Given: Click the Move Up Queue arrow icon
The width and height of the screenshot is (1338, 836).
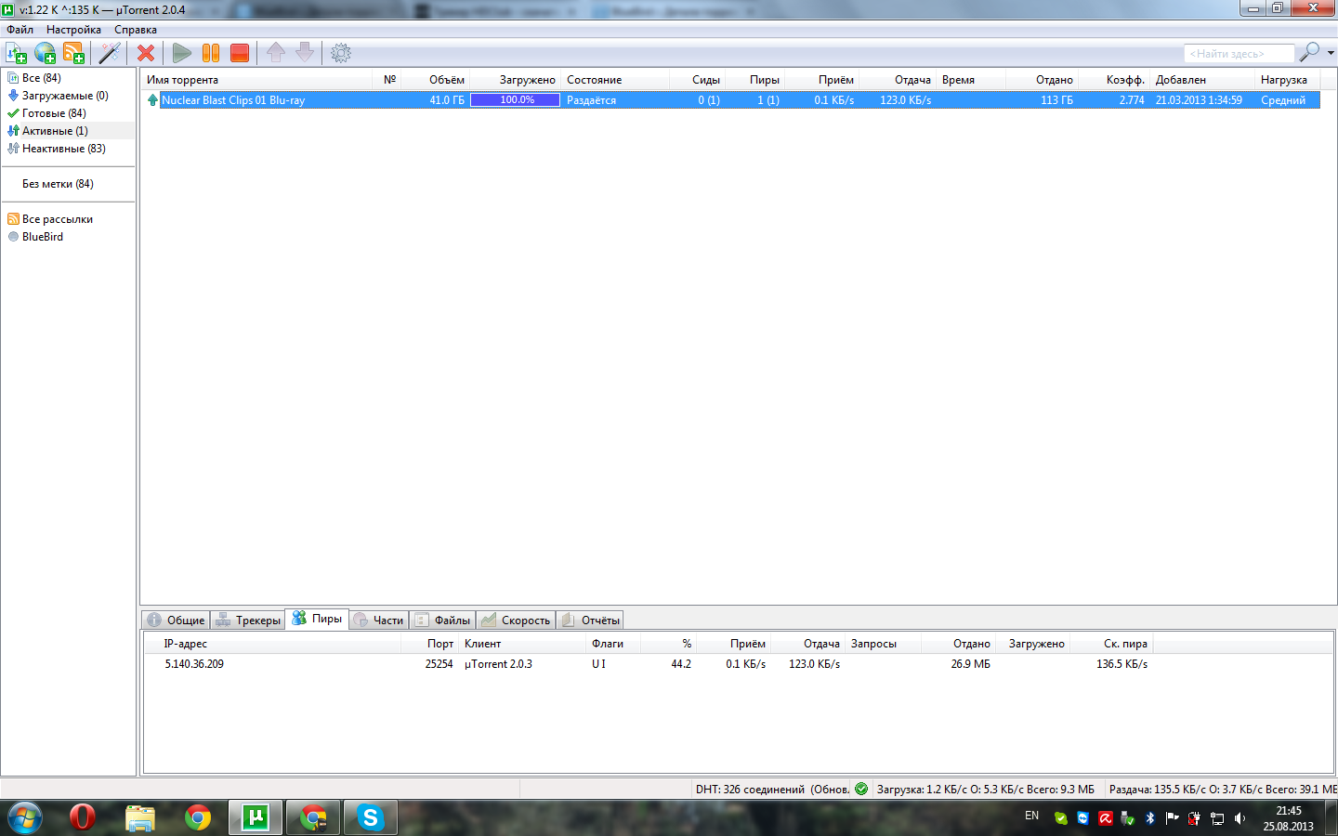Looking at the screenshot, I should (276, 53).
